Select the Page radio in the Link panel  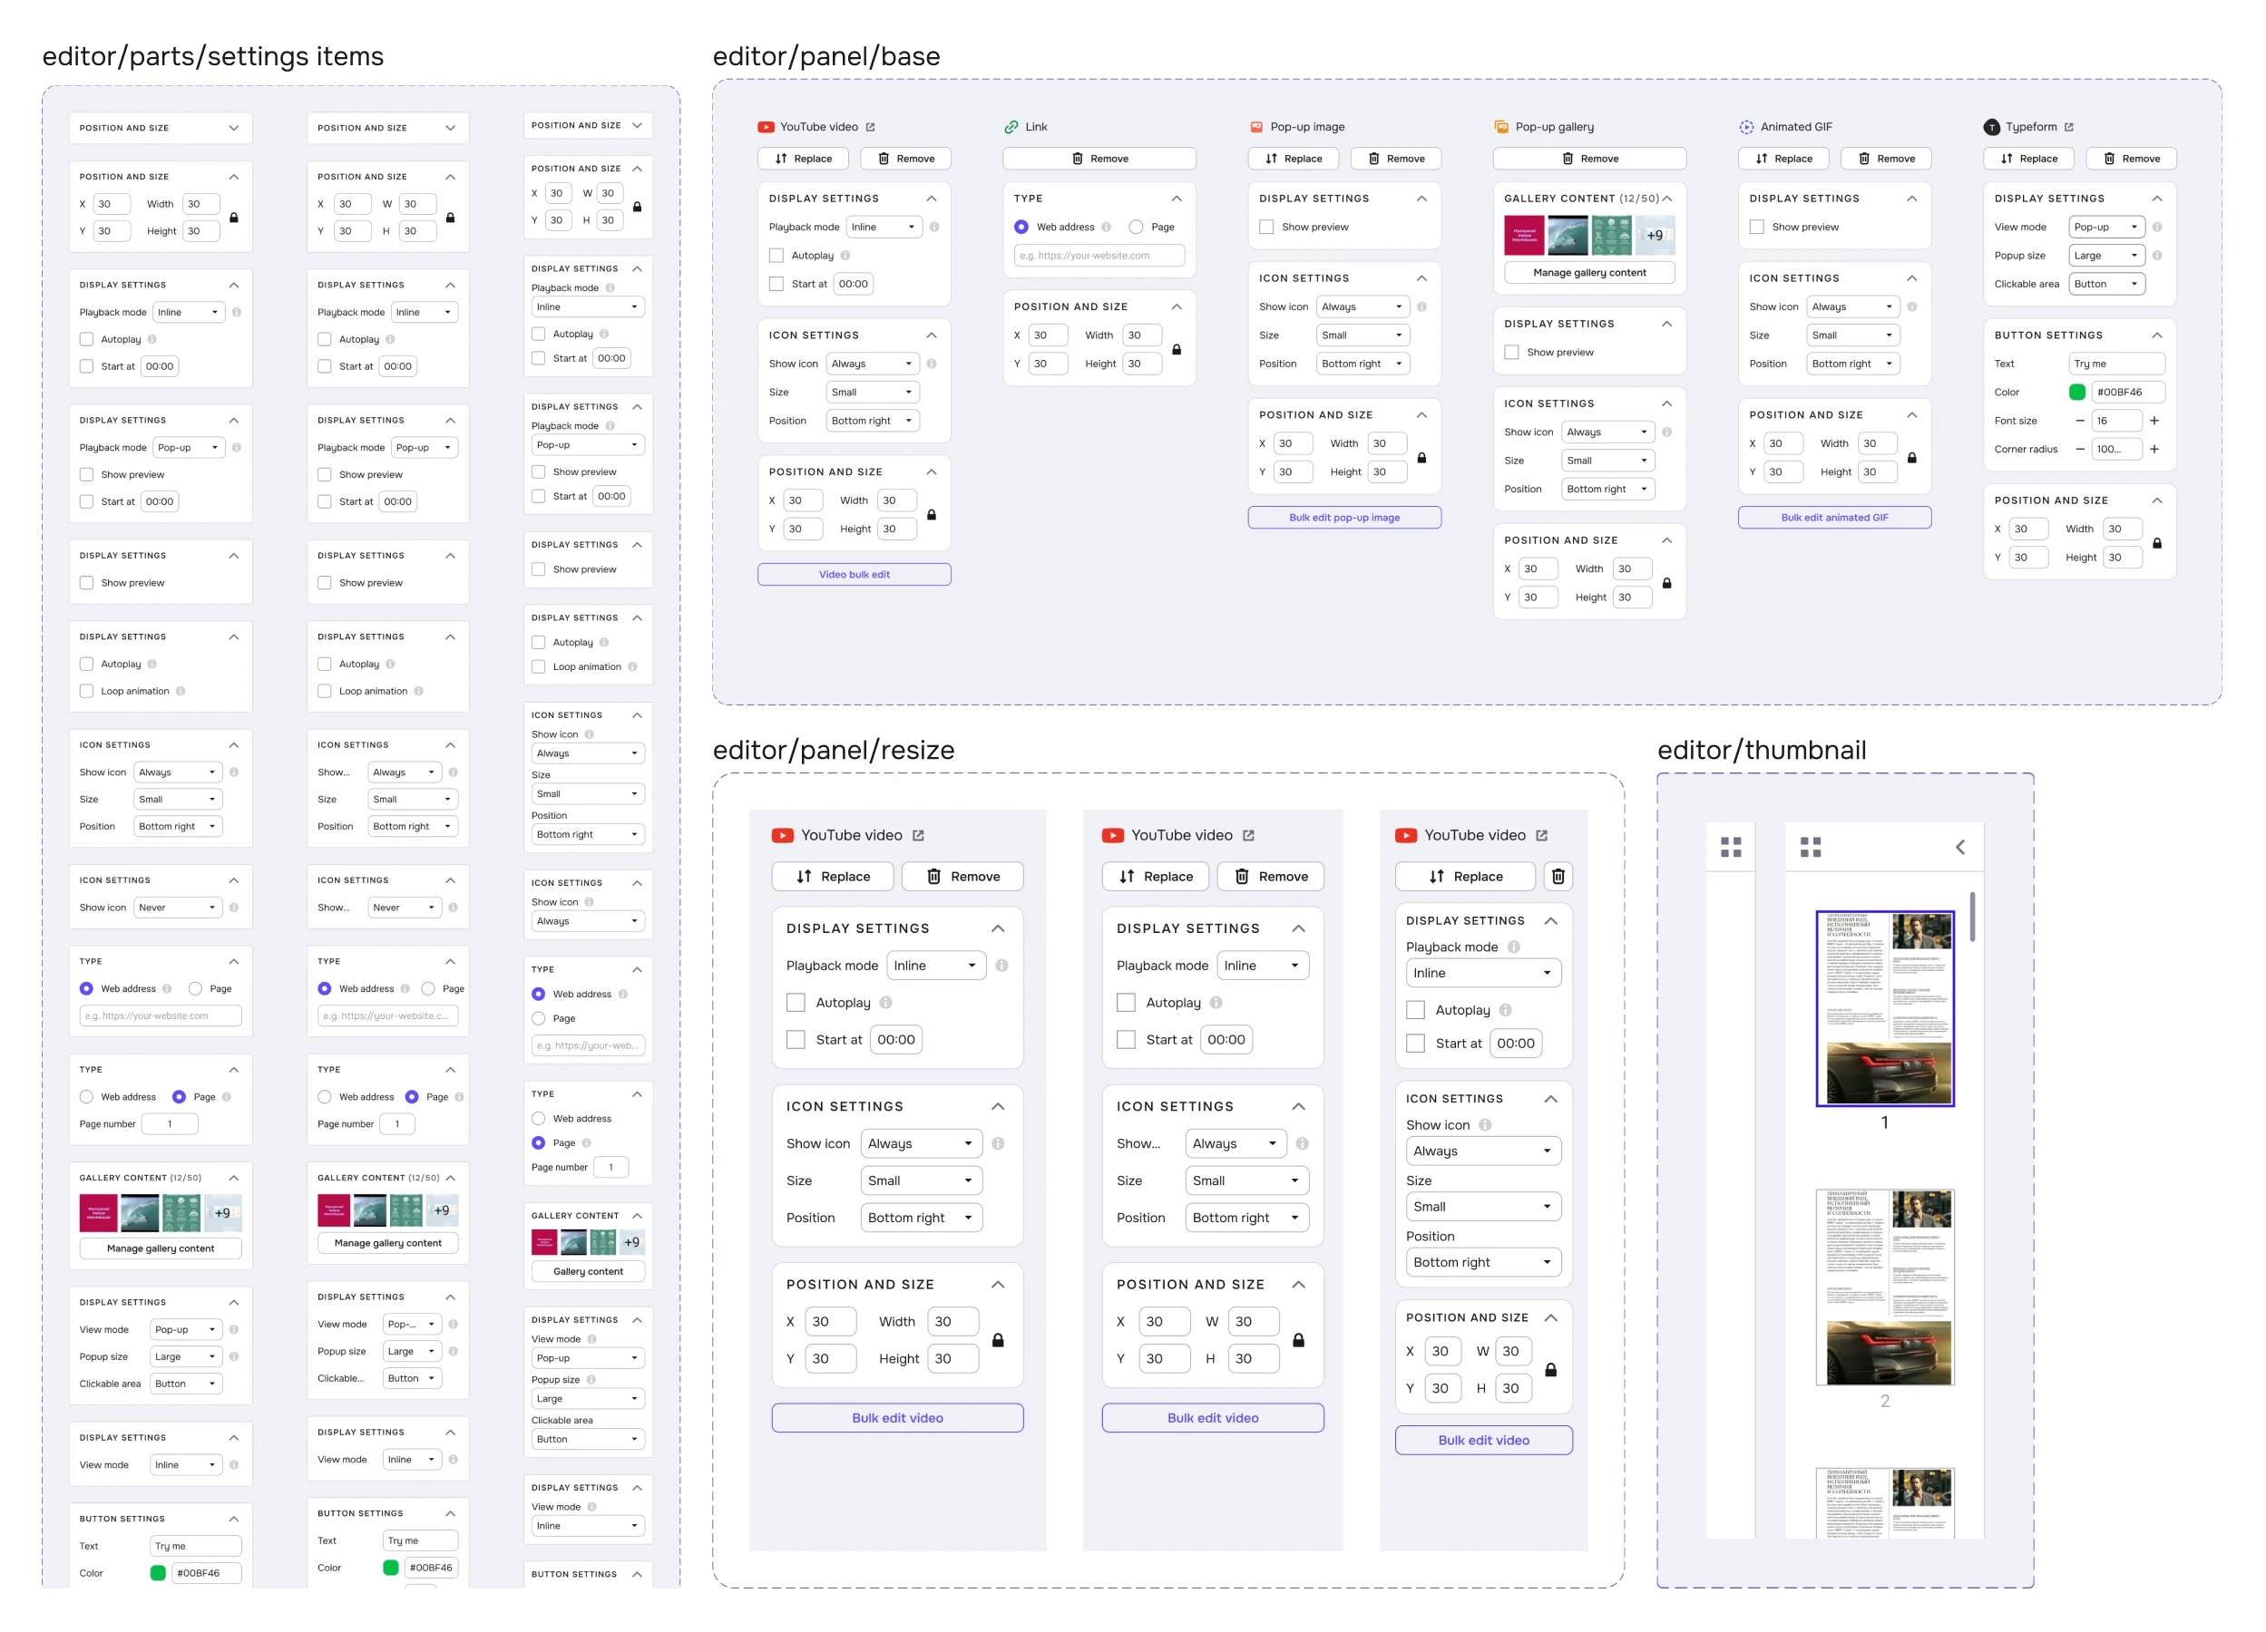[x=1136, y=227]
